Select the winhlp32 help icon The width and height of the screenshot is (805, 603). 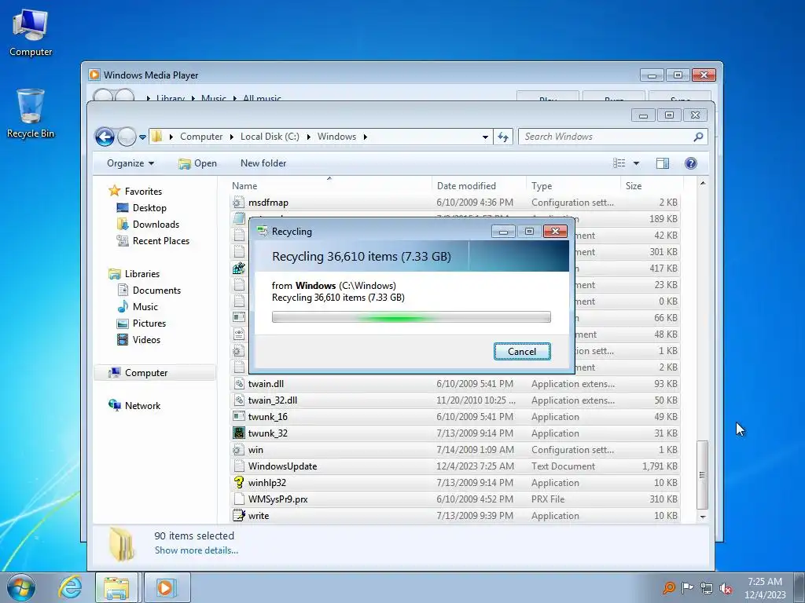[239, 482]
